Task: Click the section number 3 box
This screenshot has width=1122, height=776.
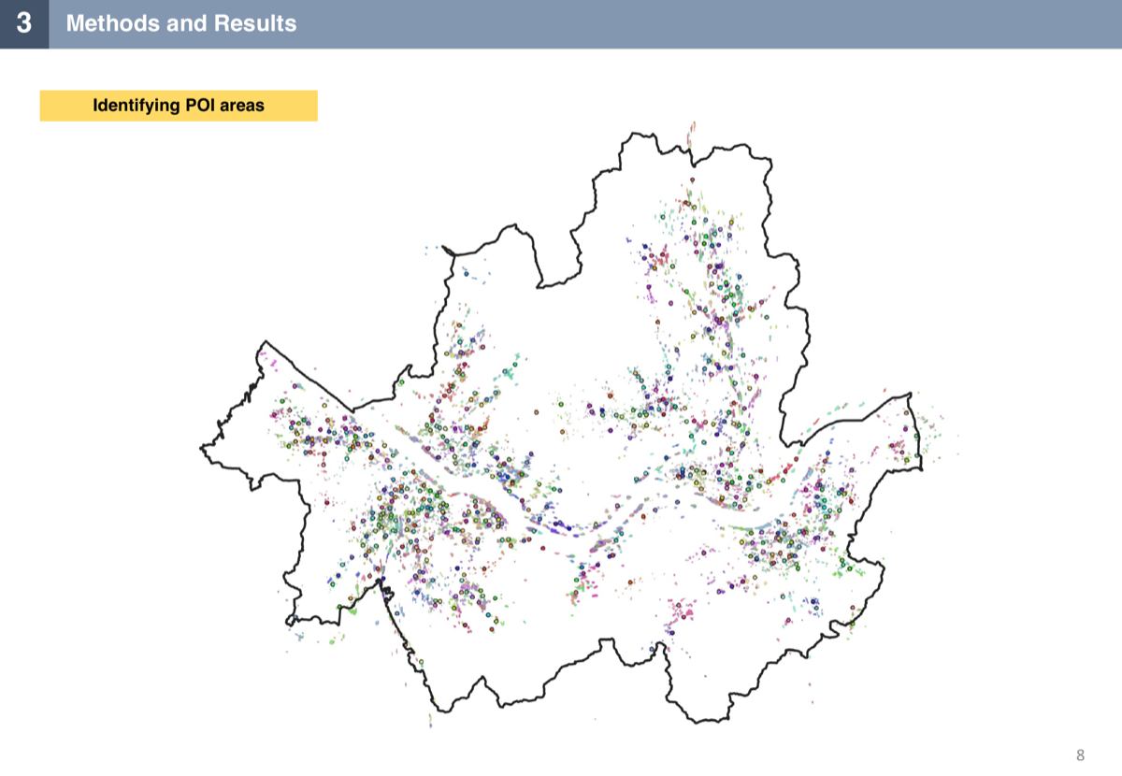Action: click(x=24, y=23)
